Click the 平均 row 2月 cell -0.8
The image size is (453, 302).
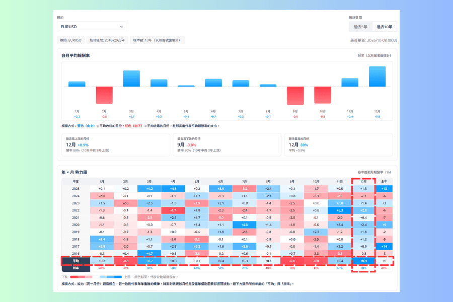tap(125, 261)
